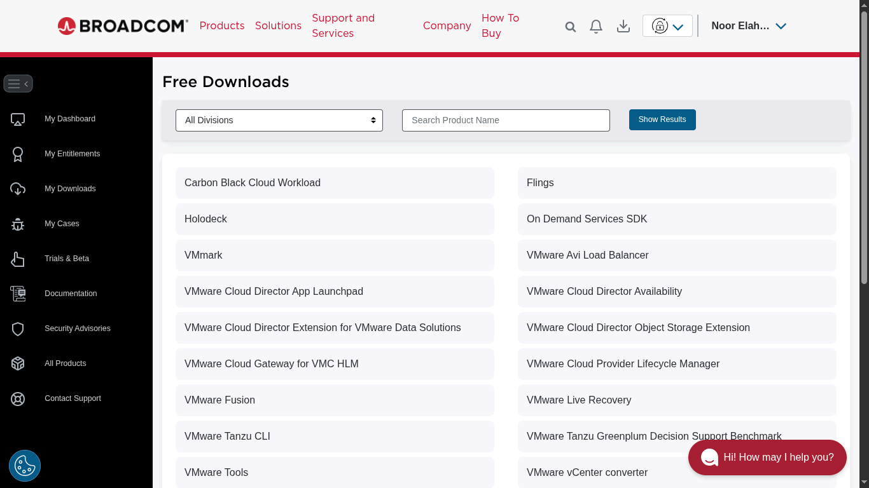The width and height of the screenshot is (869, 488).
Task: Open My Cases using the bug icon
Action: (x=17, y=224)
